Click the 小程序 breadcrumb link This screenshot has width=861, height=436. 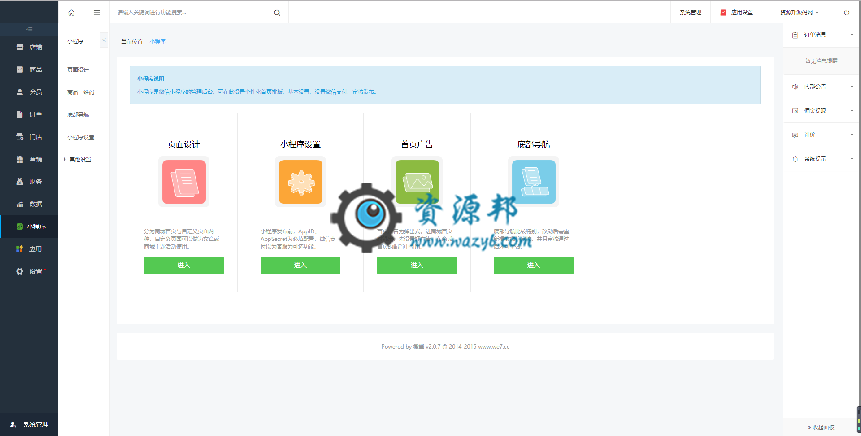158,41
